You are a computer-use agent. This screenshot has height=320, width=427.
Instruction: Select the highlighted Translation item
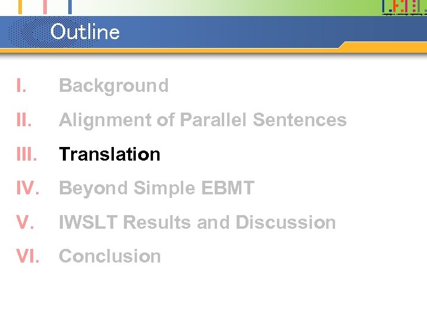coord(110,155)
